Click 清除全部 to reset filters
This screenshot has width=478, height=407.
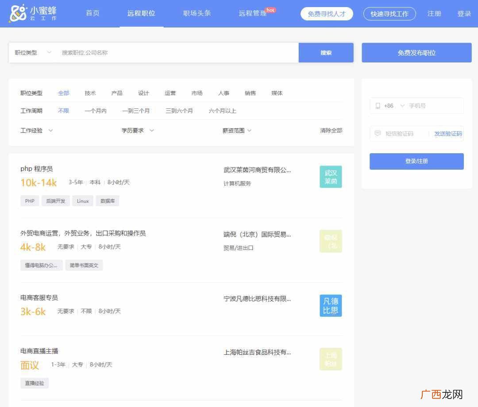(331, 131)
